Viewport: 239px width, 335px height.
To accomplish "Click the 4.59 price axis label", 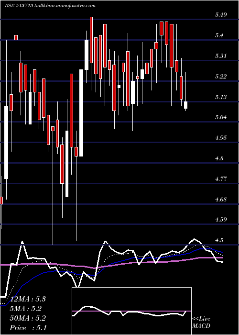I will (221, 220).
